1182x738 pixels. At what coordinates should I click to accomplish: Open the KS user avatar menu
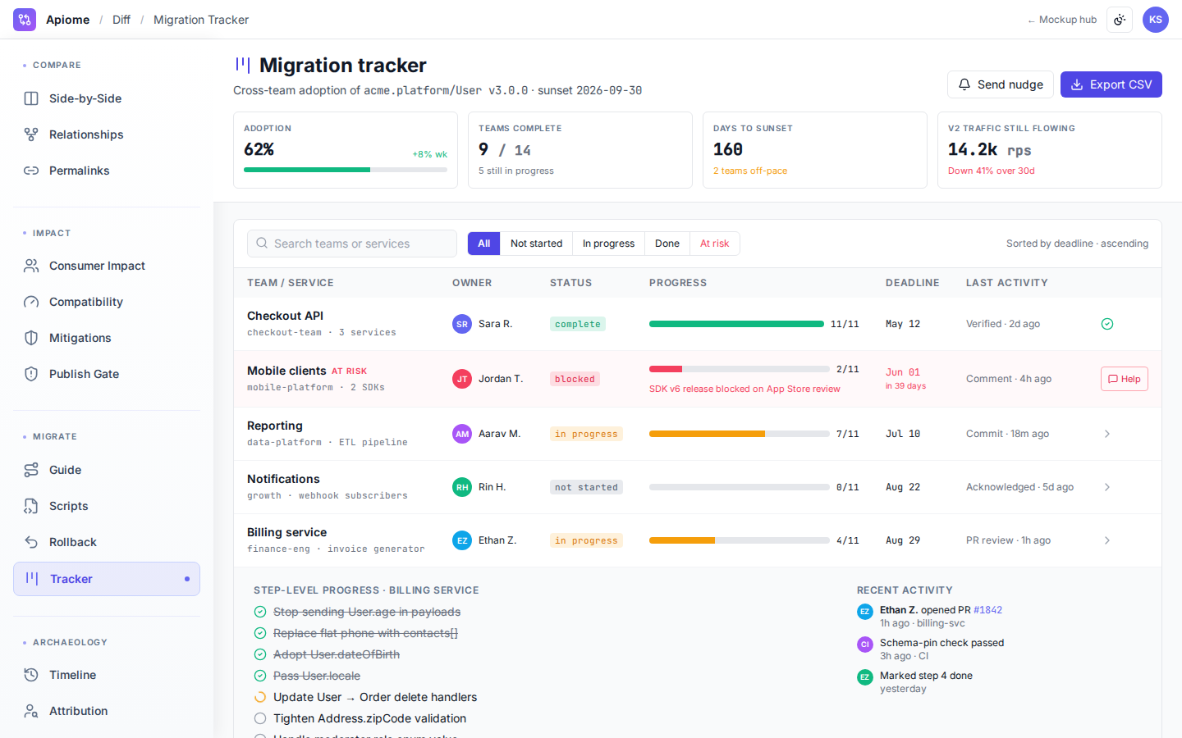tap(1156, 20)
